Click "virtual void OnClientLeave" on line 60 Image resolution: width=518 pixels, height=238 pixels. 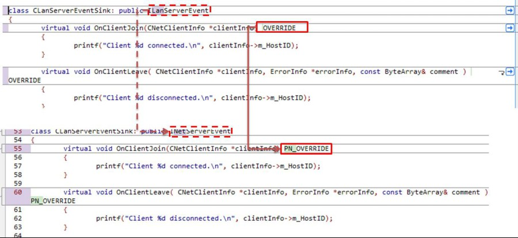tap(116, 192)
